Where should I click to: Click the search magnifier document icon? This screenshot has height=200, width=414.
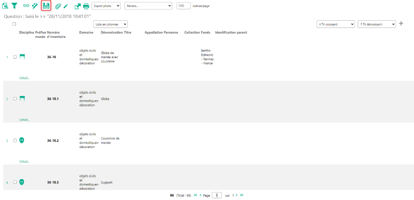pyautogui.click(x=5, y=6)
